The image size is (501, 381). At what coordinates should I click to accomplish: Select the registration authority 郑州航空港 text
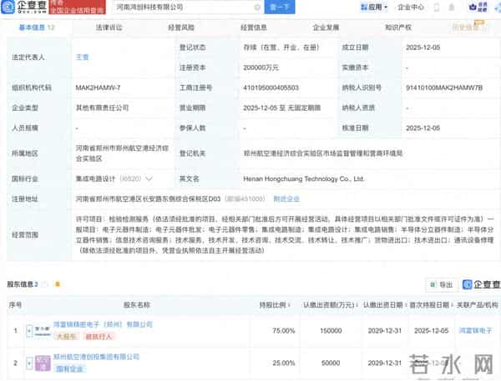(322, 153)
